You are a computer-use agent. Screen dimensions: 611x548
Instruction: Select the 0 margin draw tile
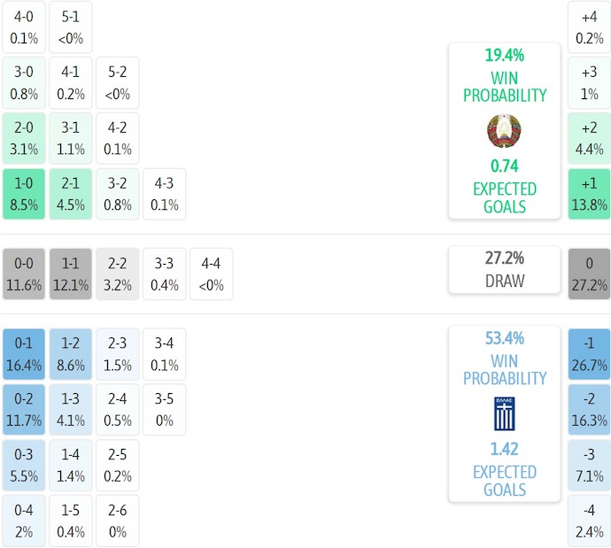coord(589,274)
